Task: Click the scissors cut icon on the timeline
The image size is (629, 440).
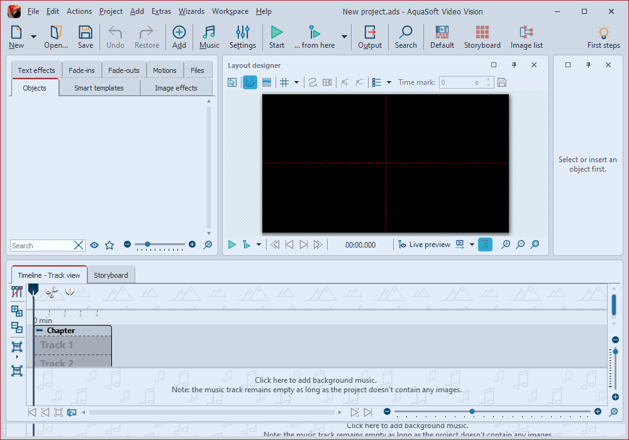Action: click(52, 292)
